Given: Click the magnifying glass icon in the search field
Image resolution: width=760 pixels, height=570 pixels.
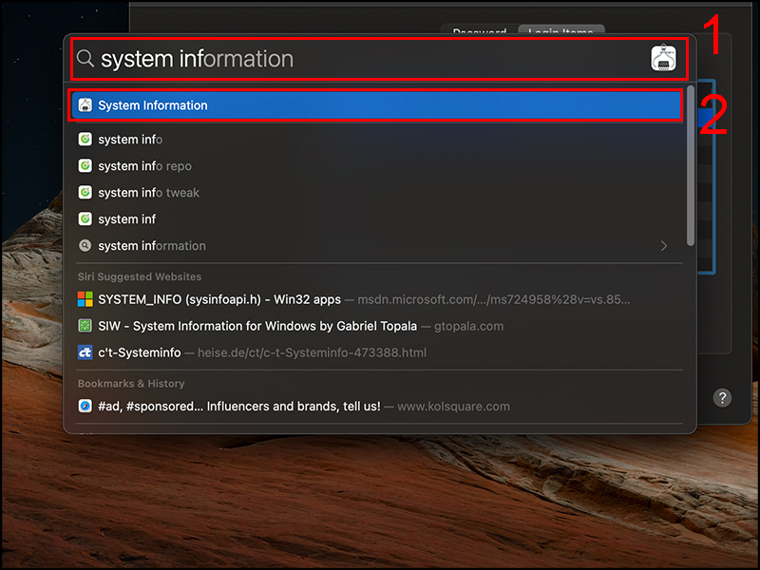Looking at the screenshot, I should coord(85,58).
